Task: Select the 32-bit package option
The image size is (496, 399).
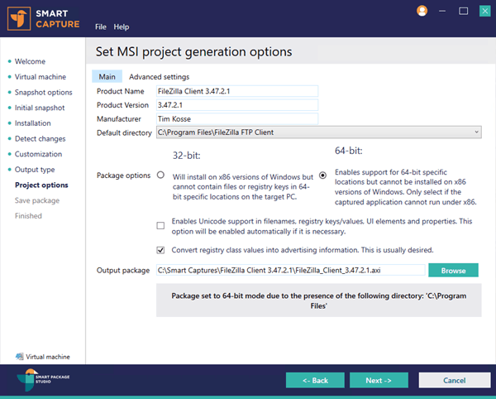Action: coord(160,175)
